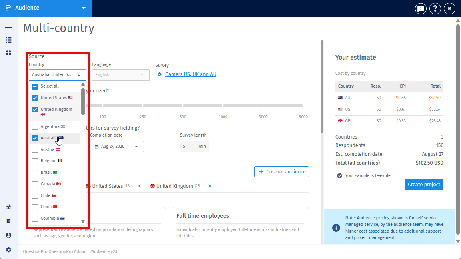Open the Gamers US, UK and AU survey
The height and width of the screenshot is (259, 461).
[190, 74]
